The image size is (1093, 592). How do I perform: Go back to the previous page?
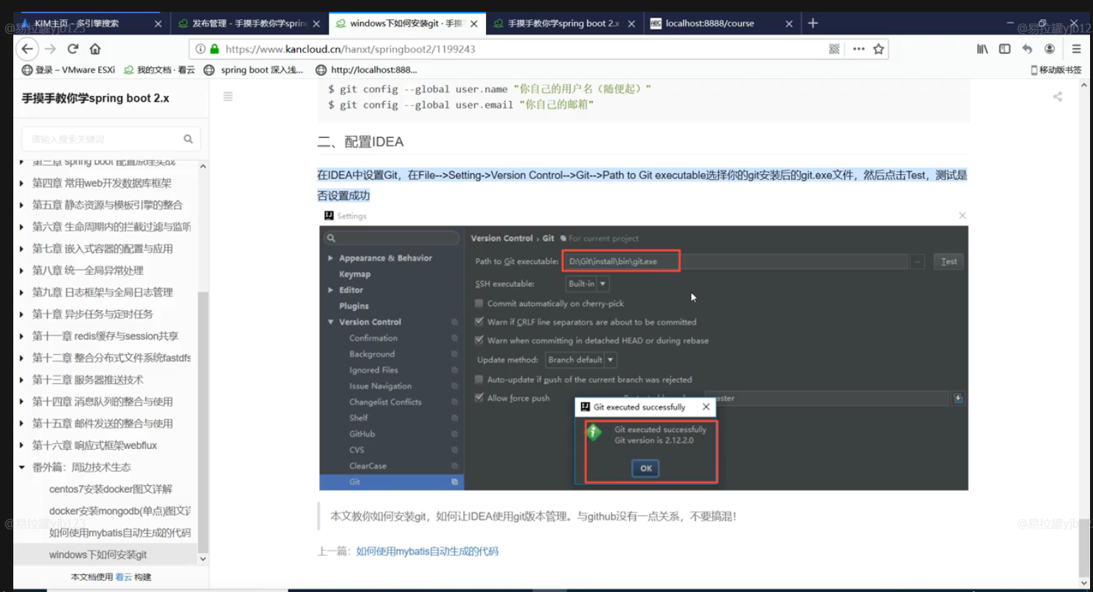pos(27,49)
